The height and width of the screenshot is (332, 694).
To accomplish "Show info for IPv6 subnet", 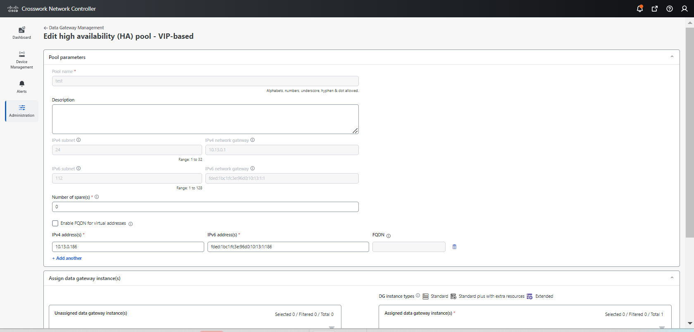I will click(79, 169).
